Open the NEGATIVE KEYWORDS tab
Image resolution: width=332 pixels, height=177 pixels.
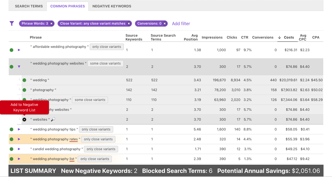[112, 6]
